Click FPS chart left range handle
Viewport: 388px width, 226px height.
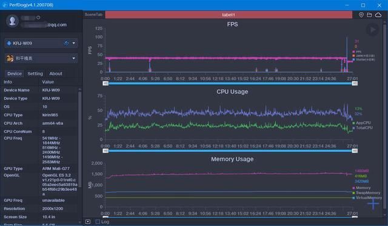tap(105, 84)
